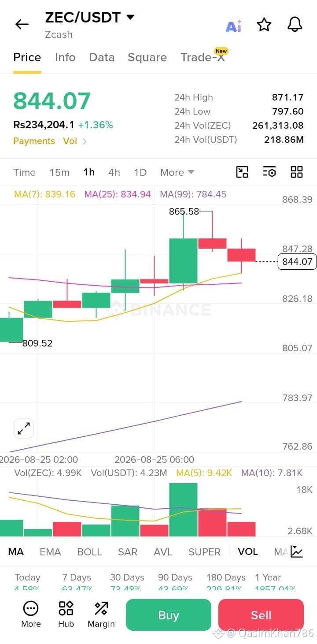
Task: Toggle BOLL indicator
Action: click(89, 552)
